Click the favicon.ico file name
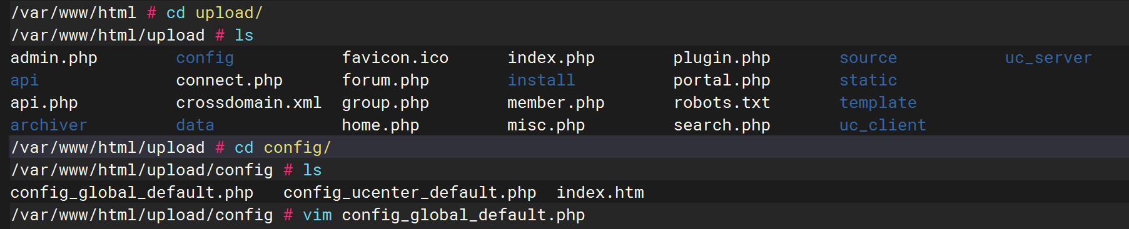The image size is (1129, 229). pos(395,58)
